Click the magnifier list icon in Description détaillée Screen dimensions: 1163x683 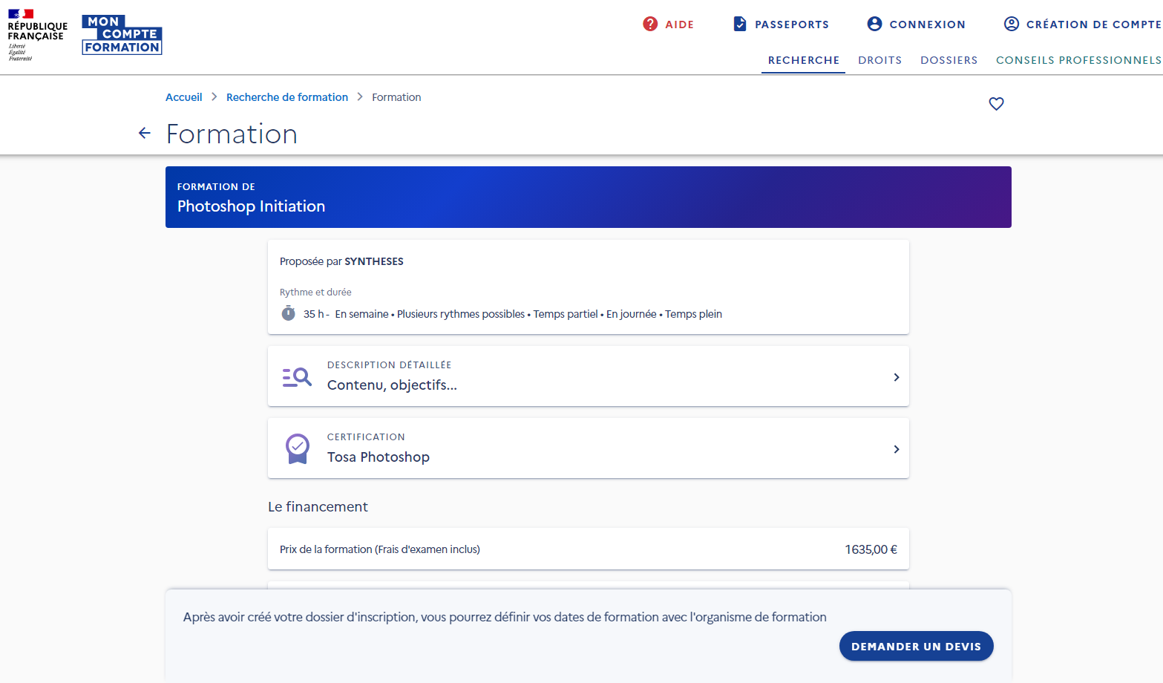coord(297,377)
